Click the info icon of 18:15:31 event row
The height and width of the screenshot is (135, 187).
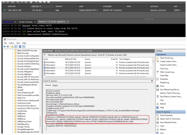pos(45,68)
